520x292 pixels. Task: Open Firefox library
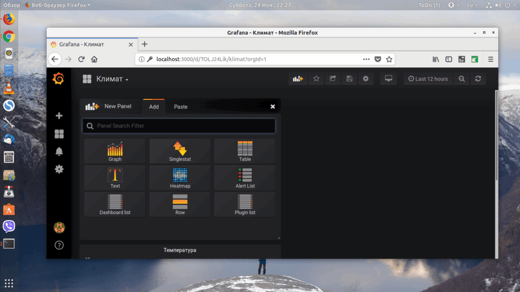(x=436, y=59)
